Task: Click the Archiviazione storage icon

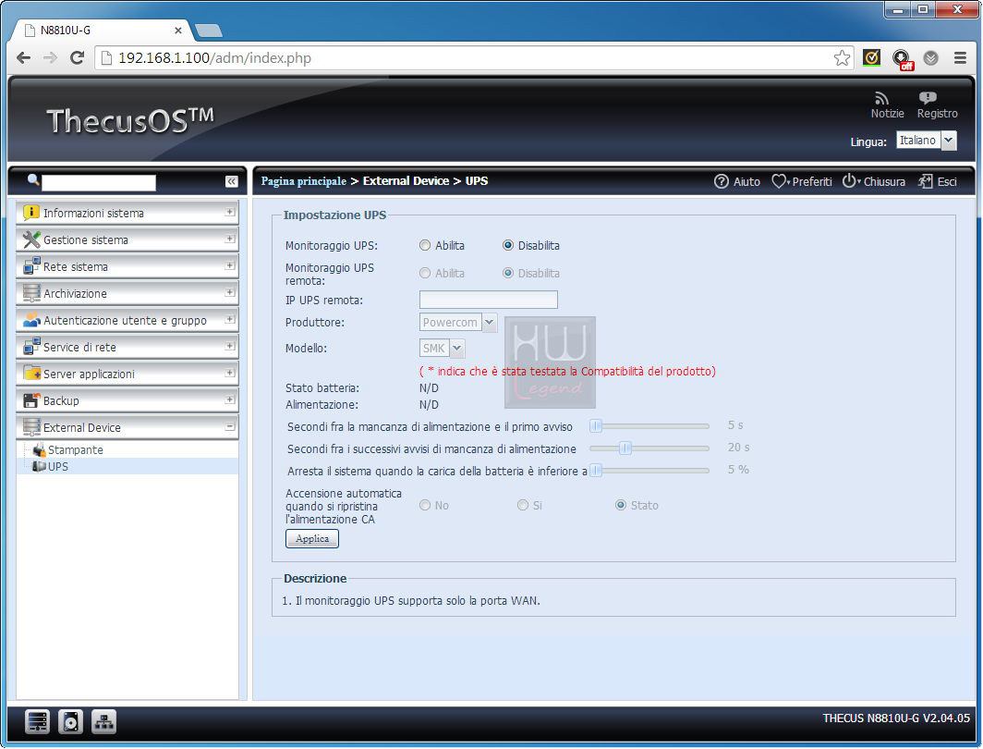Action: [x=30, y=293]
